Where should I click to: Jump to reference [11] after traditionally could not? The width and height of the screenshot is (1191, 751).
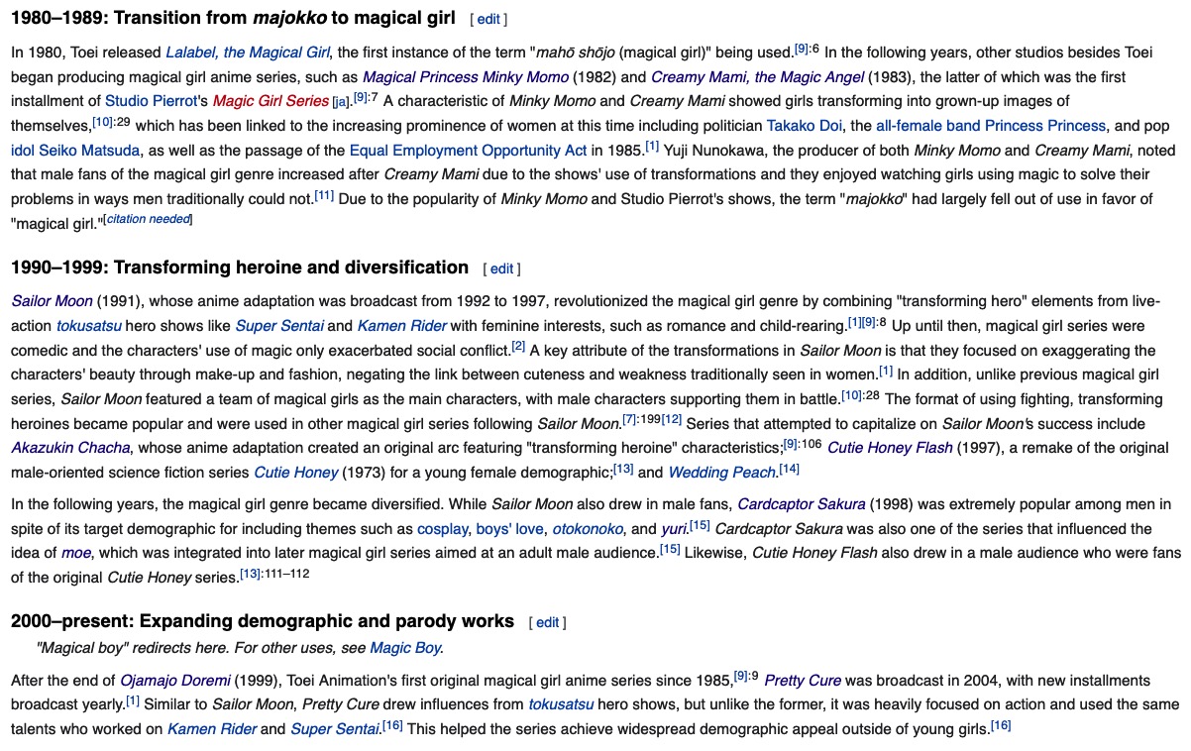click(x=324, y=195)
